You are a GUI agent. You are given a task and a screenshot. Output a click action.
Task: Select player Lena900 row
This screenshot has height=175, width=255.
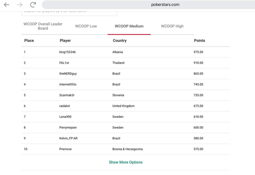click(66, 117)
